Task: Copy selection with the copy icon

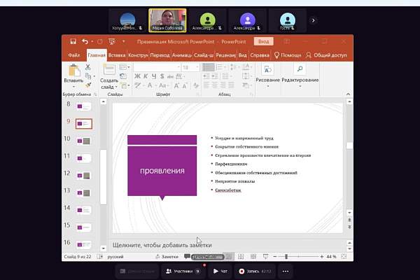Action: coord(88,76)
